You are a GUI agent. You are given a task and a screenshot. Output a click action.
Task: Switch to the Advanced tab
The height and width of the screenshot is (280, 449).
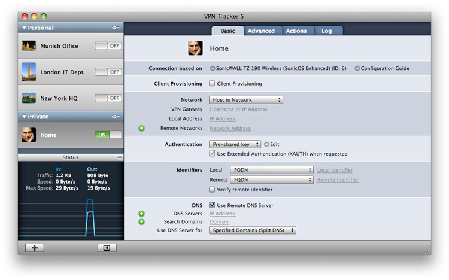coord(261,31)
